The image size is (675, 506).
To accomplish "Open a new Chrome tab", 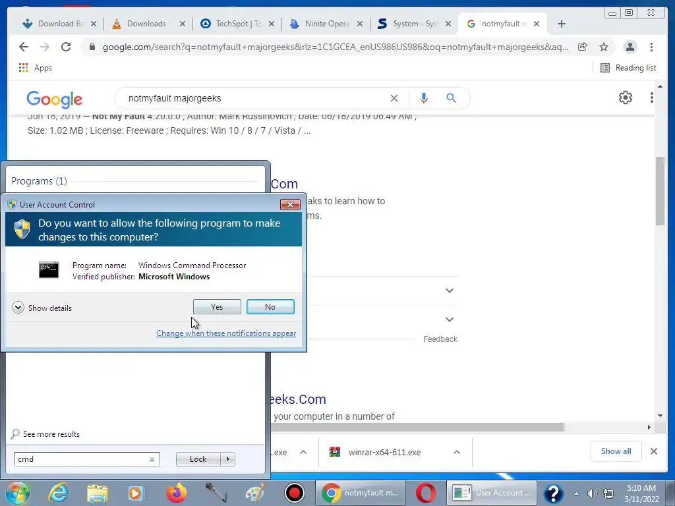I will 562,24.
